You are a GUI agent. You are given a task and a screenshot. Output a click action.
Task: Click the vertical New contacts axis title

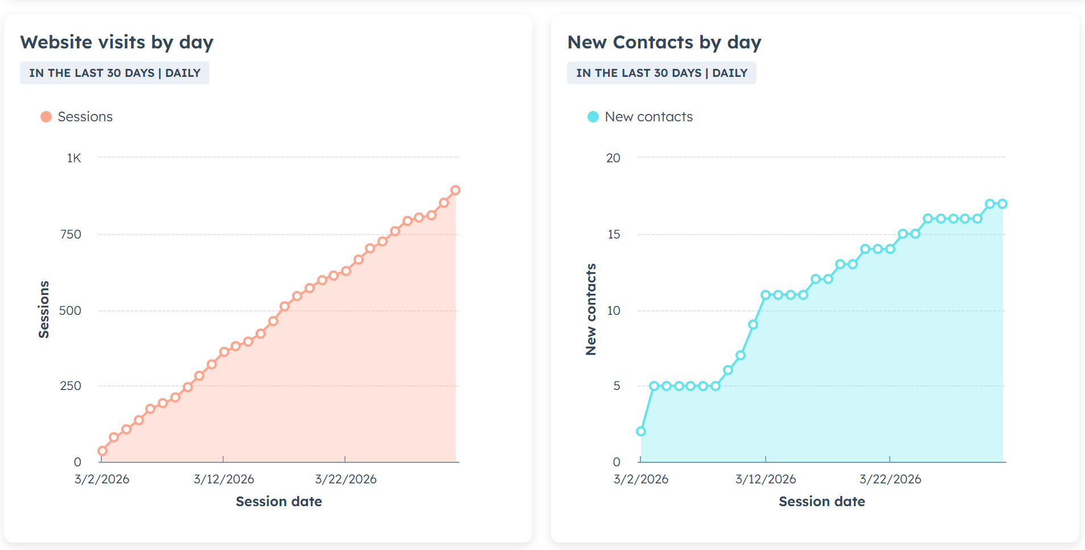pyautogui.click(x=591, y=309)
